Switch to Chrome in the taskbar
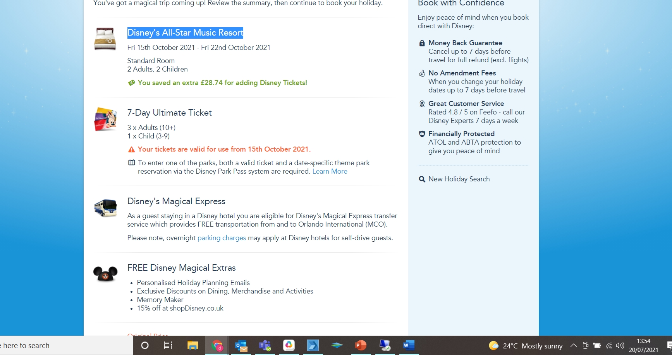Viewport: 672px width, 355px height. coord(217,345)
